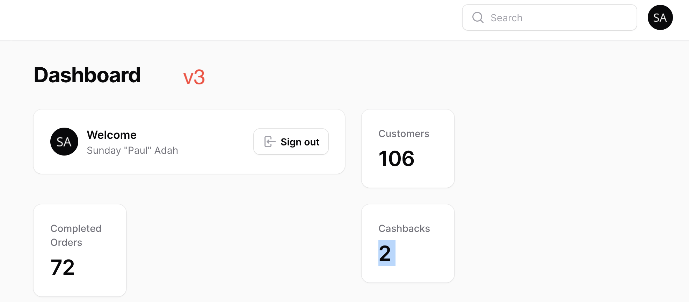Click the Dashboard heading
This screenshot has width=689, height=302.
click(x=87, y=75)
